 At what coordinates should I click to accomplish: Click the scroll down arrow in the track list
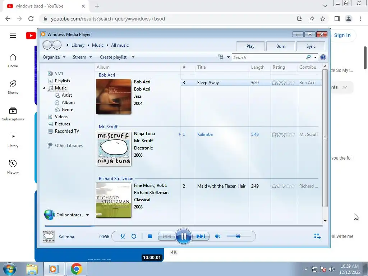[325, 221]
